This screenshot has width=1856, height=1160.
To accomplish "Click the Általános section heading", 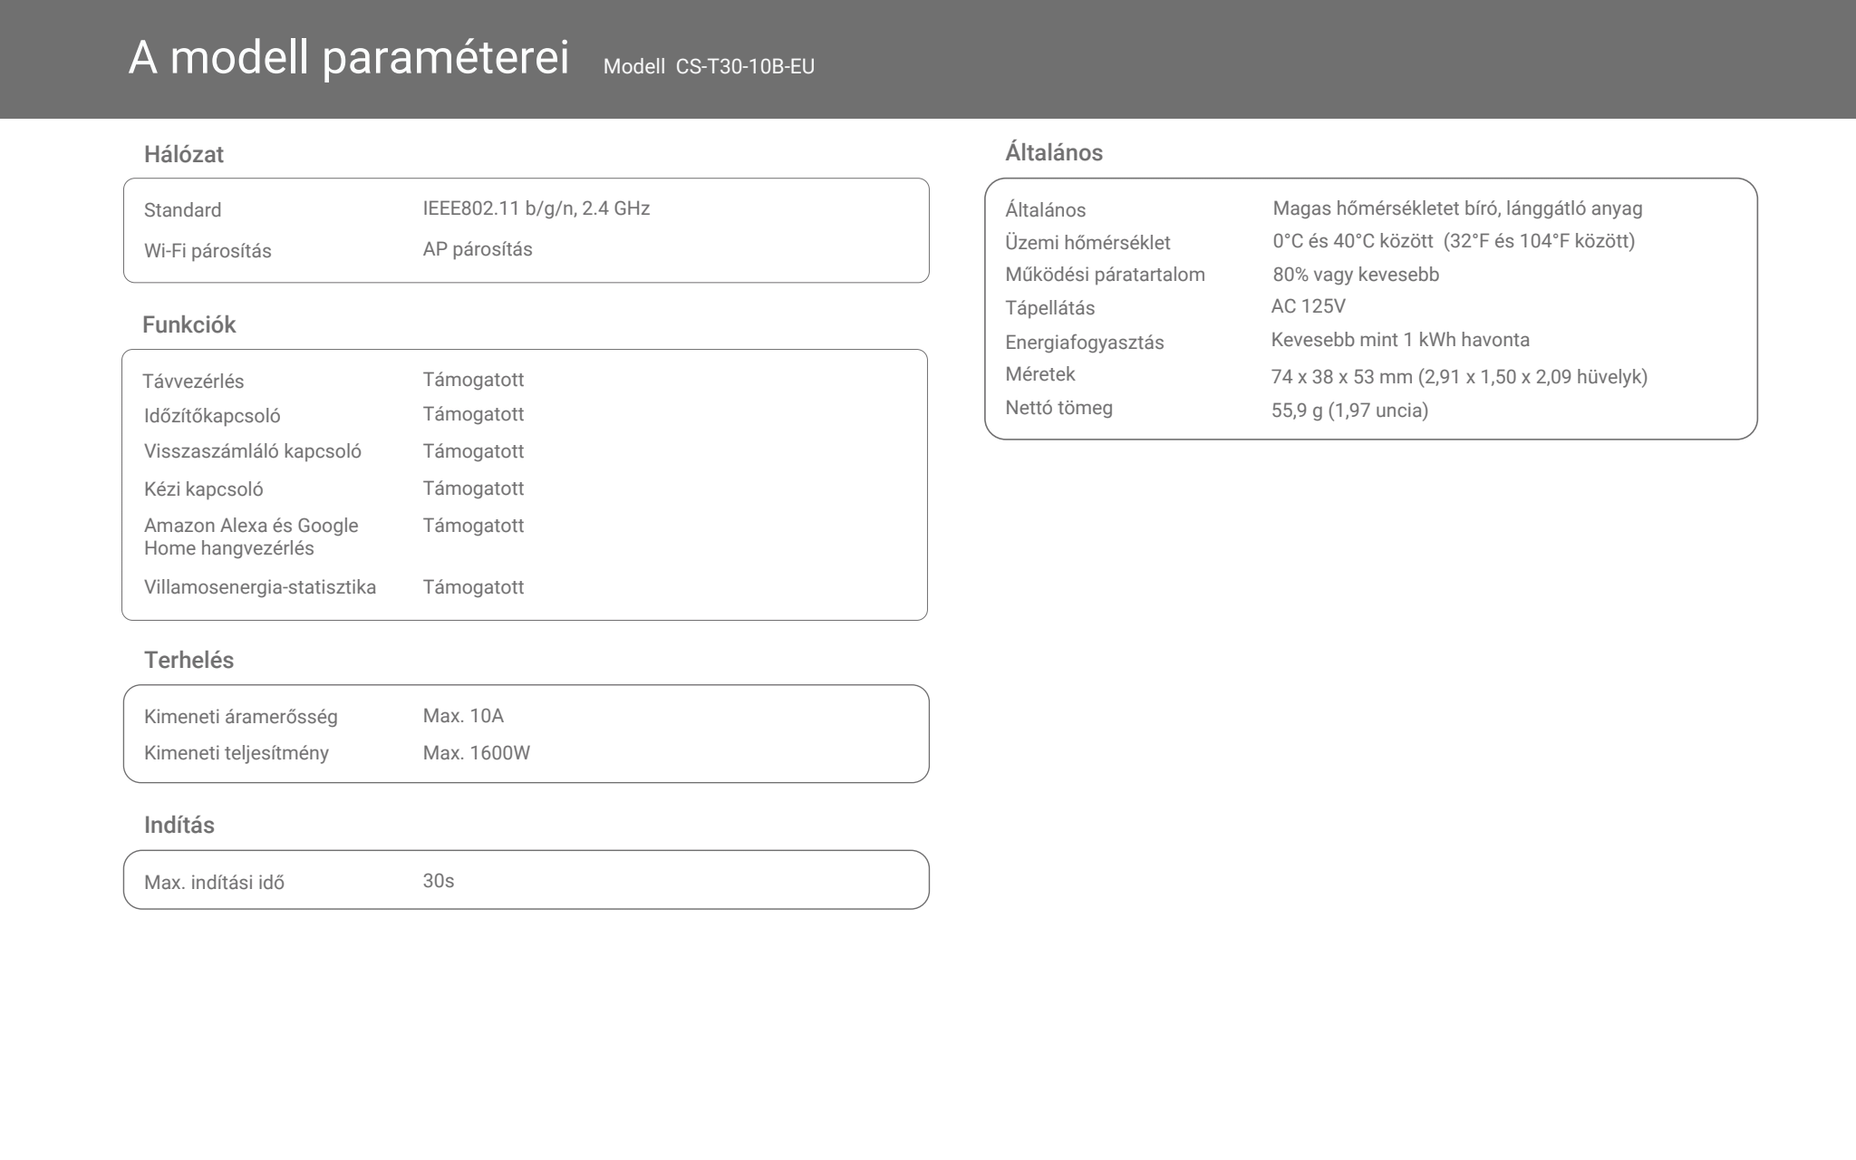I will (x=1054, y=153).
